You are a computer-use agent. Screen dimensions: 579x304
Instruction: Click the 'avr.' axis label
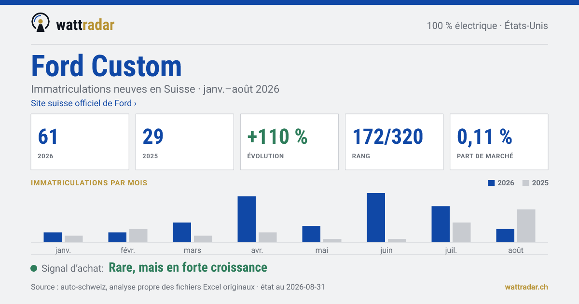point(257,250)
